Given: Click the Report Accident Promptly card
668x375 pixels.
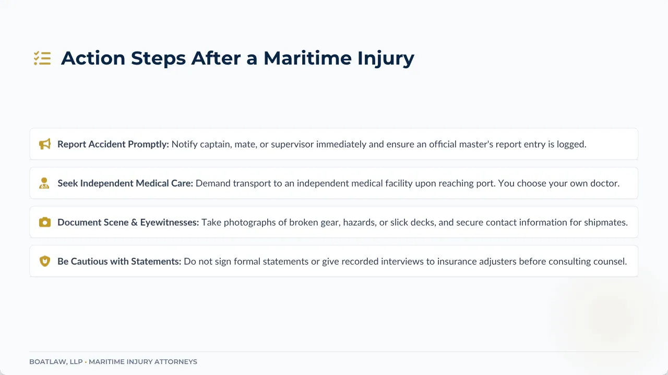Looking at the screenshot, I should (x=334, y=144).
